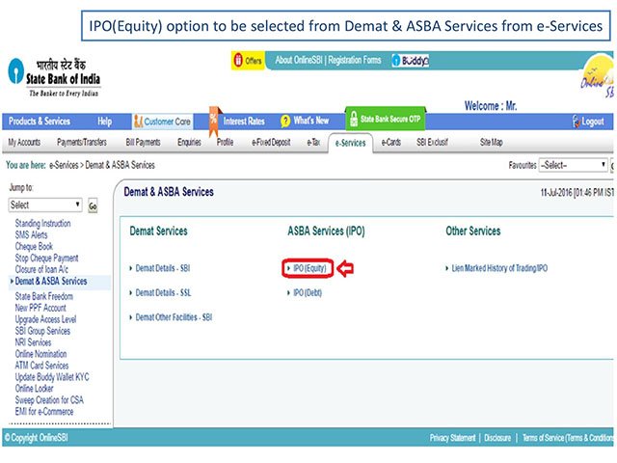Switch to the Enquiries tab
The height and width of the screenshot is (463, 617).
[189, 142]
